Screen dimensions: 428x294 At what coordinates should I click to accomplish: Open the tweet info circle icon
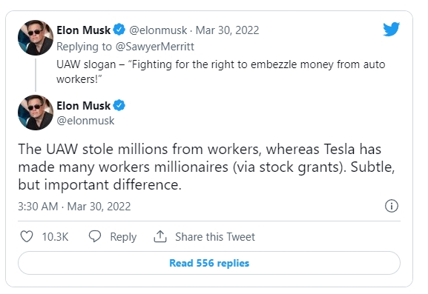coord(392,206)
